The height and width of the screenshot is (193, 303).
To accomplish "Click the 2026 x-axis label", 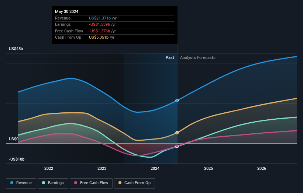I will (x=262, y=168).
